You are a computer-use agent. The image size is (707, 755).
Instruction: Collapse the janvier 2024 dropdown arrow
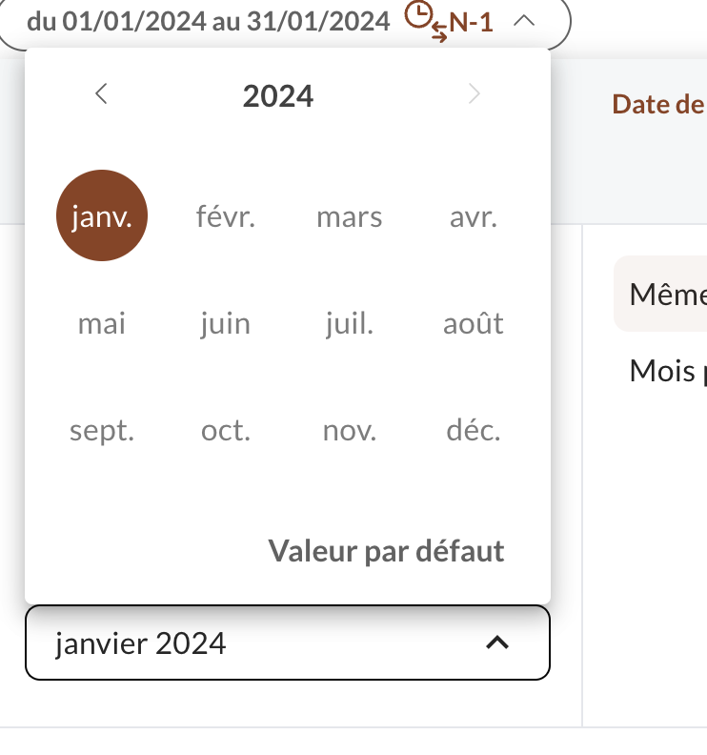pos(497,643)
